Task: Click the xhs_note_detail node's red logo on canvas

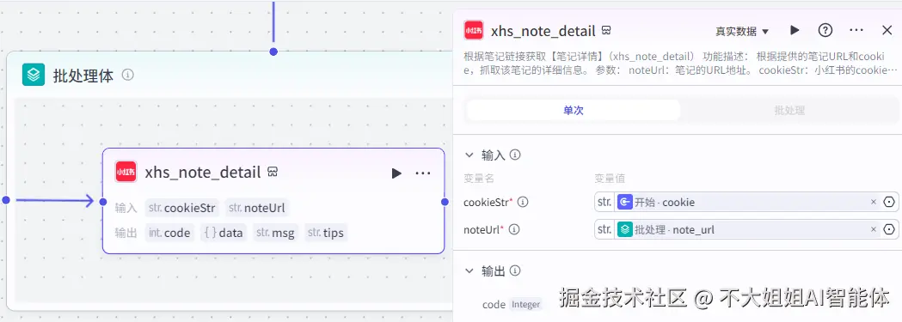Action: coord(126,172)
